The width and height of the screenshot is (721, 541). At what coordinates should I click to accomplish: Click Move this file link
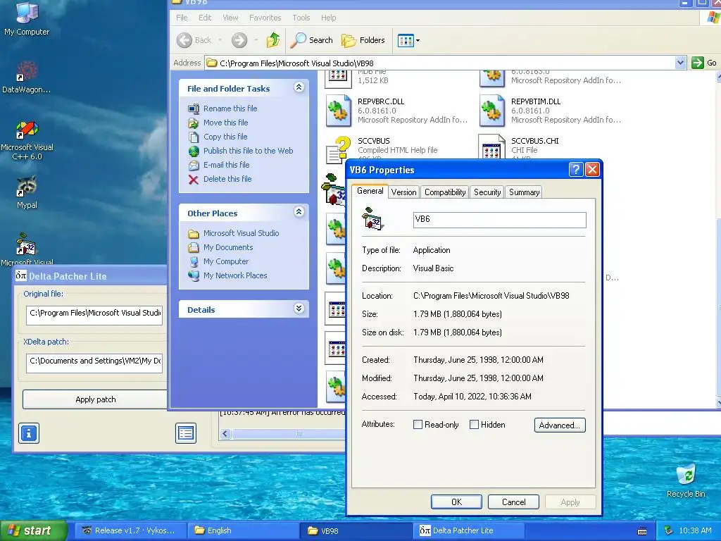226,123
